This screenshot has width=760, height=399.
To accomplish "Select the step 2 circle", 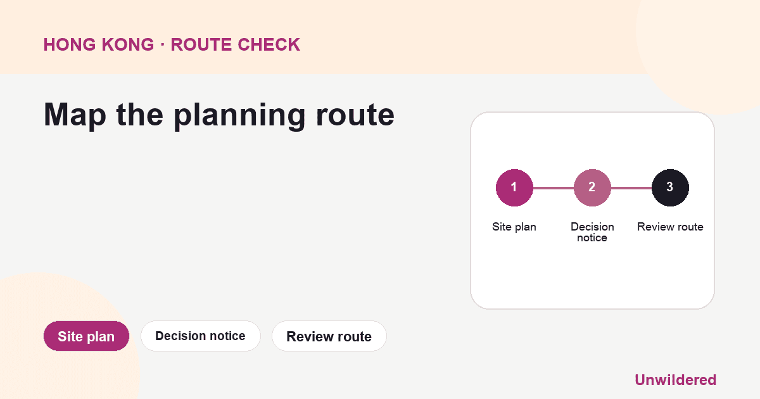I will (x=592, y=188).
